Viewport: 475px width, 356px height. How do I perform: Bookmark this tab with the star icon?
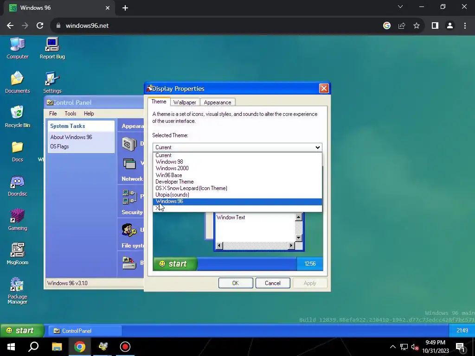click(417, 26)
